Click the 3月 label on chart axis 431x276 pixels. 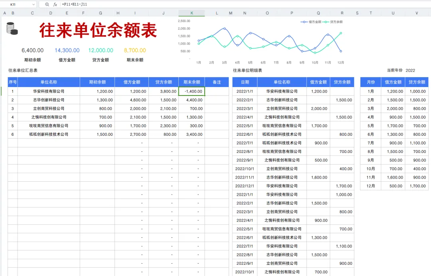tap(224, 62)
